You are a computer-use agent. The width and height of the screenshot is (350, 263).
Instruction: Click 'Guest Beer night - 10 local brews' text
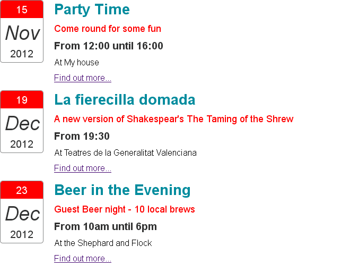pos(125,209)
